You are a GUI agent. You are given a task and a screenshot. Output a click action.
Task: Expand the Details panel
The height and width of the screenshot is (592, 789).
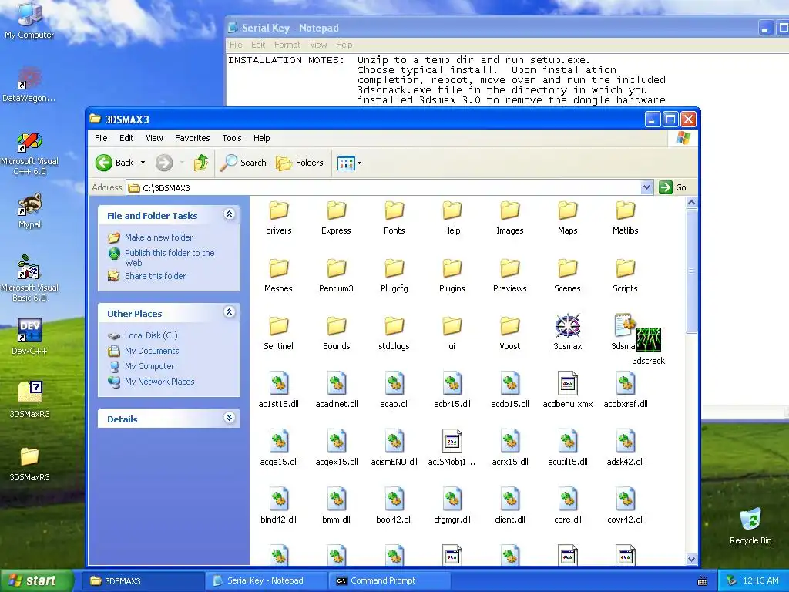pyautogui.click(x=229, y=418)
